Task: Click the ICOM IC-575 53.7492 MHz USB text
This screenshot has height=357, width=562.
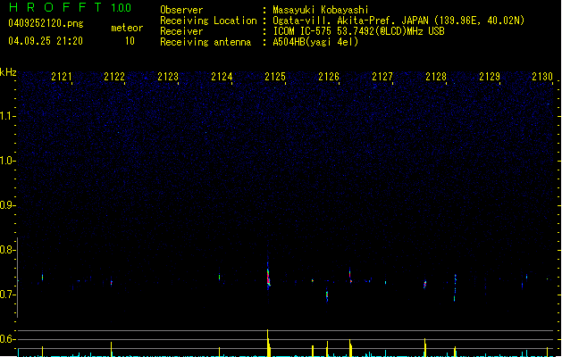Action: coord(358,31)
